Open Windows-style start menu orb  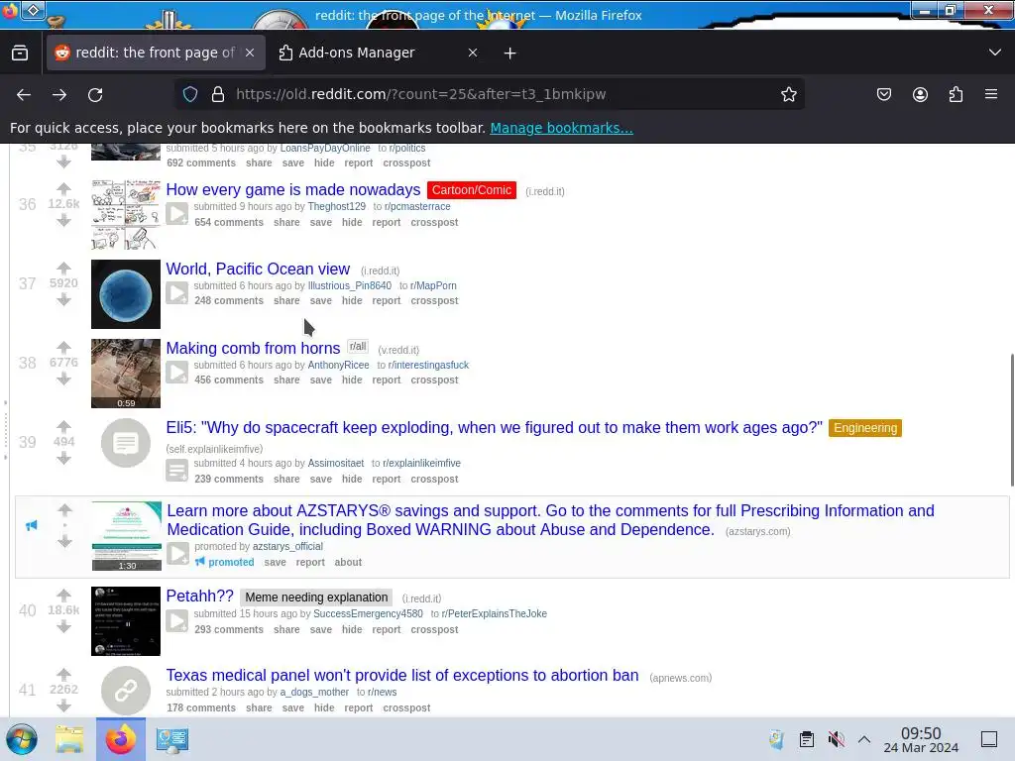click(x=22, y=739)
